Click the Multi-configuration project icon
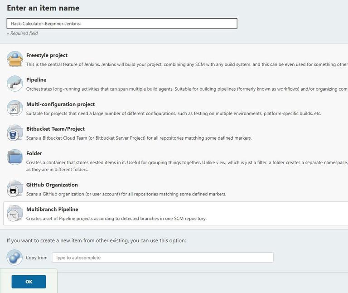The height and width of the screenshot is (293, 348). pyautogui.click(x=14, y=108)
